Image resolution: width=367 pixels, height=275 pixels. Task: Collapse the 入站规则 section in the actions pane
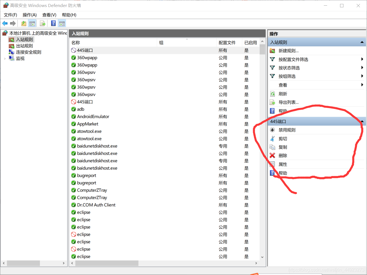(362, 42)
